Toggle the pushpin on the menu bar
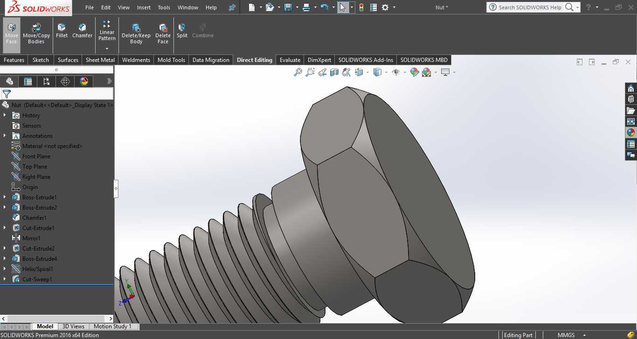The width and height of the screenshot is (637, 339). 232,7
